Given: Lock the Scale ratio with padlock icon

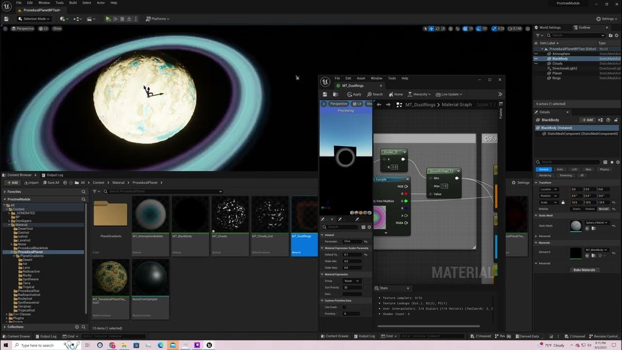Looking at the screenshot, I should pos(563,202).
